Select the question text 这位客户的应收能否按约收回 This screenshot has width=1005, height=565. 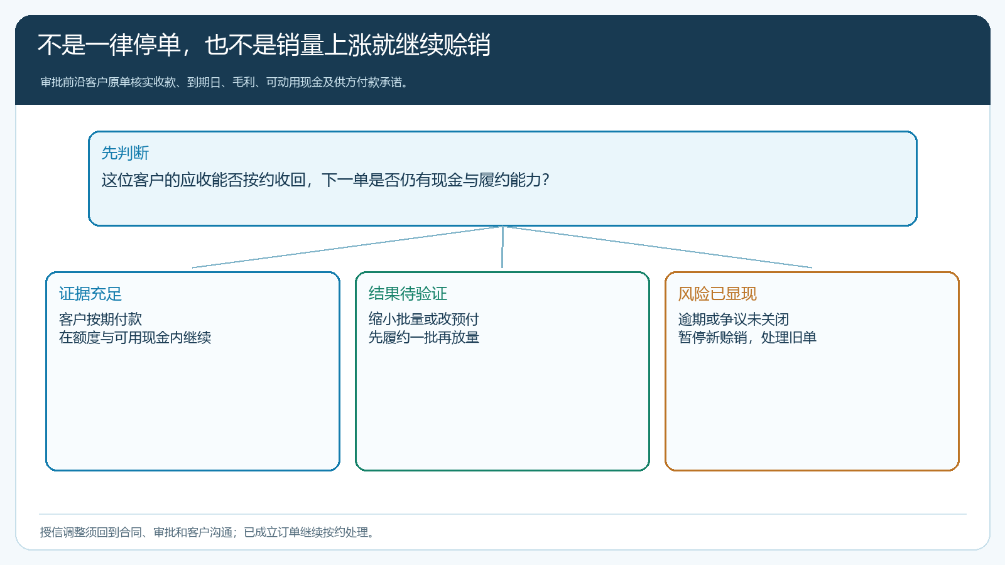(x=325, y=180)
